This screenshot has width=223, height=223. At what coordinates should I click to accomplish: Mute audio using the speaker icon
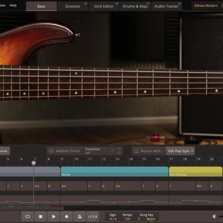click(x=214, y=216)
